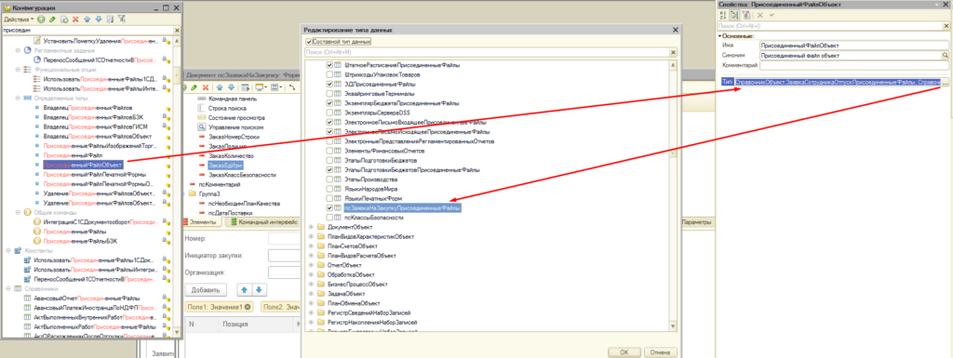This screenshot has height=358, width=953.
Task: Click the Copy object icon in the Конфигурация toolbar
Action: (x=64, y=20)
